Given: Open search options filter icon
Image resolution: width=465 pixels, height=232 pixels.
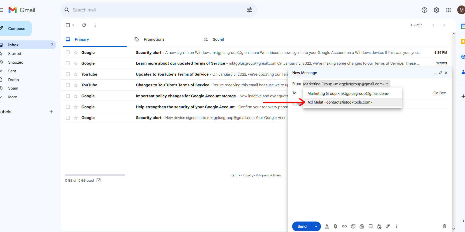Looking at the screenshot, I should point(249,10).
